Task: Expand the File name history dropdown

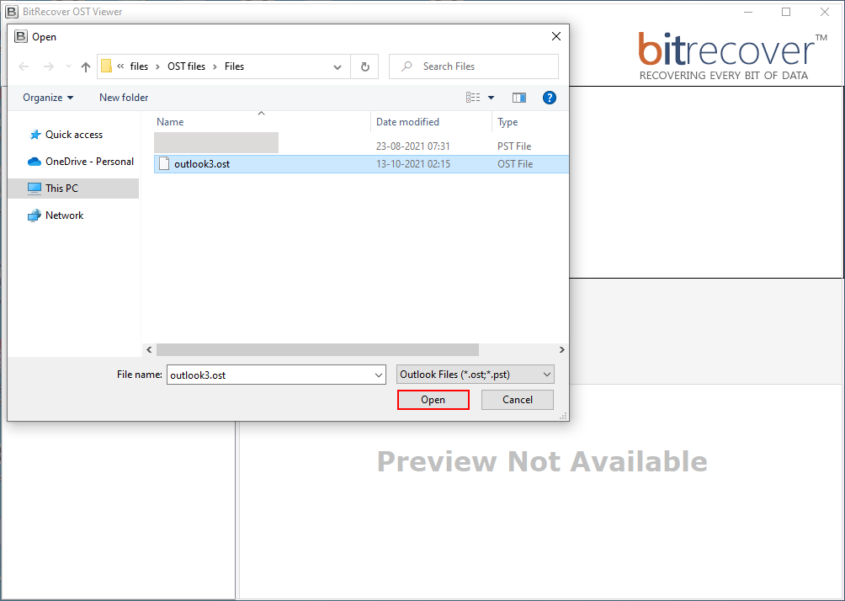Action: click(x=378, y=375)
